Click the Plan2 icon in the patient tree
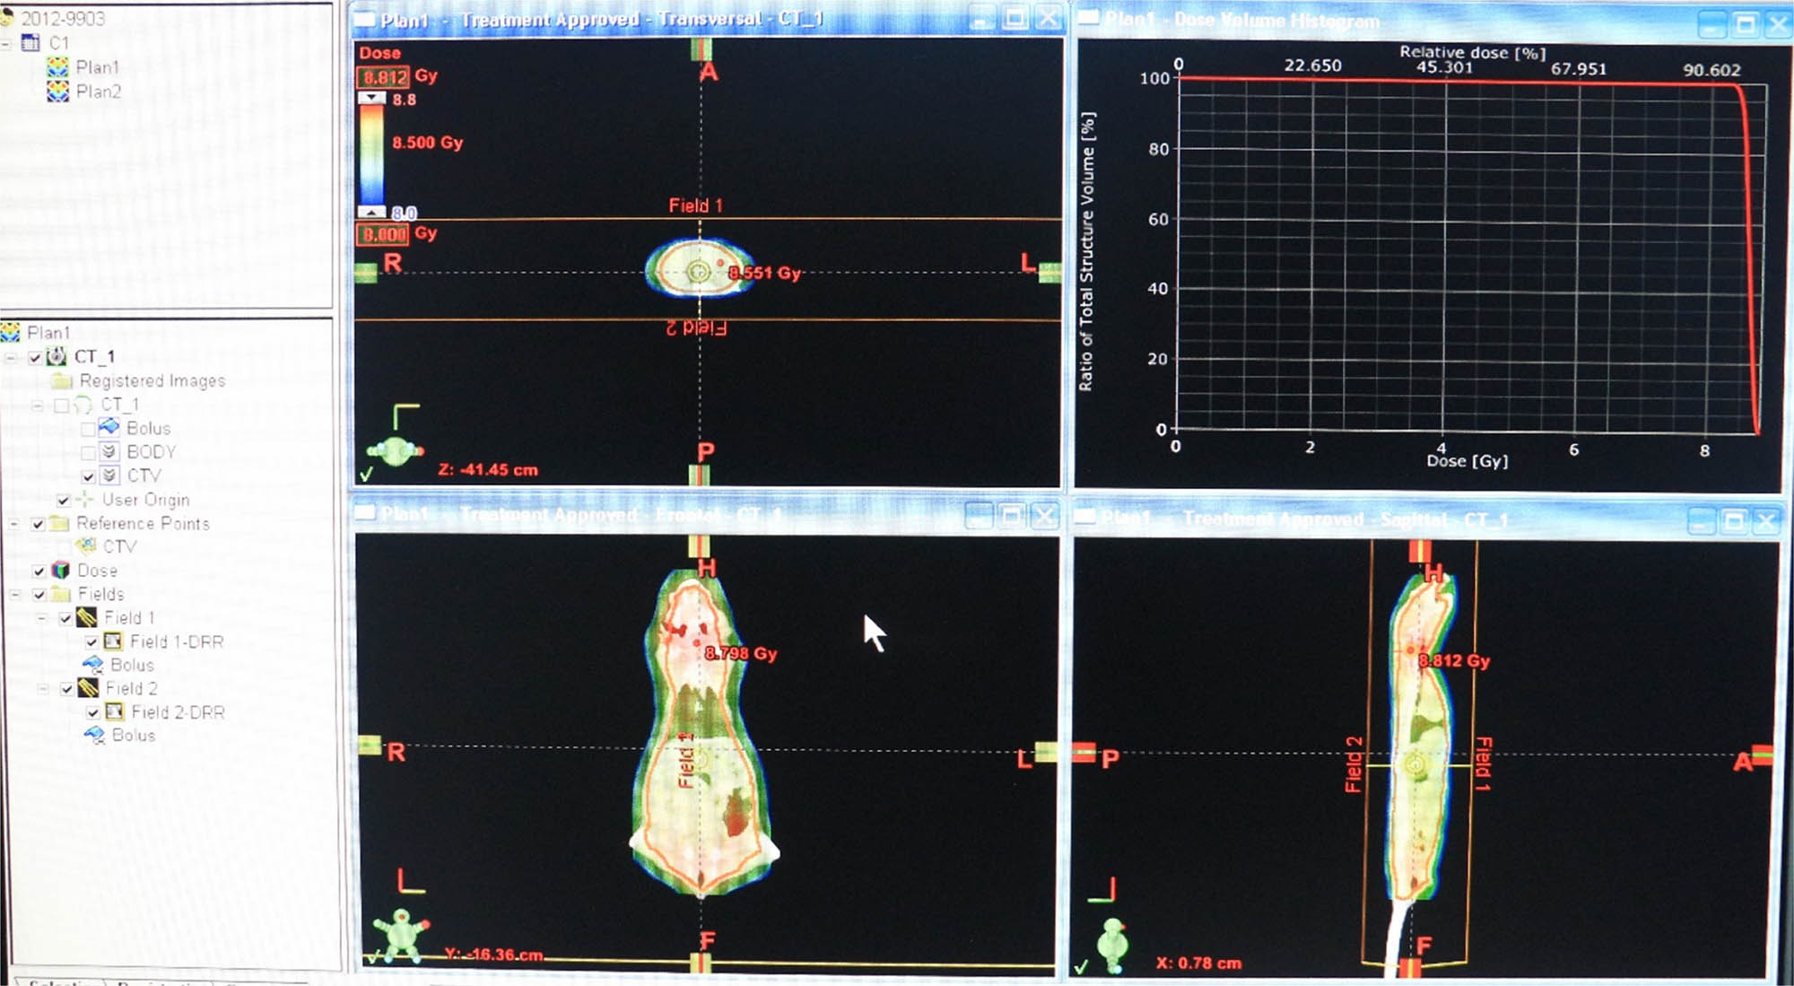 57,92
